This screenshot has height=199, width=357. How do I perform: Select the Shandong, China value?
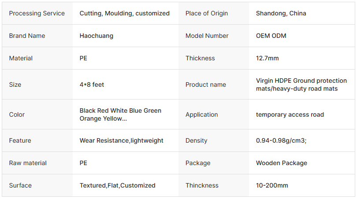(281, 13)
